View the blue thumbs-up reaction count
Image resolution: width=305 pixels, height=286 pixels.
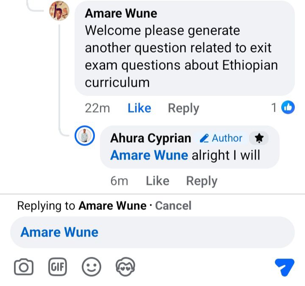[x=283, y=107]
